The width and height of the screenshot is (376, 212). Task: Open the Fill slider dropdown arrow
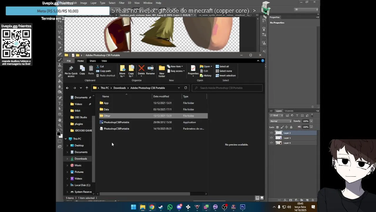(311, 127)
